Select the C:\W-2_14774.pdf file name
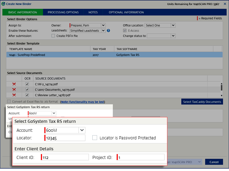Image resolution: width=229 pixels, height=171 pixels. click(x=46, y=84)
